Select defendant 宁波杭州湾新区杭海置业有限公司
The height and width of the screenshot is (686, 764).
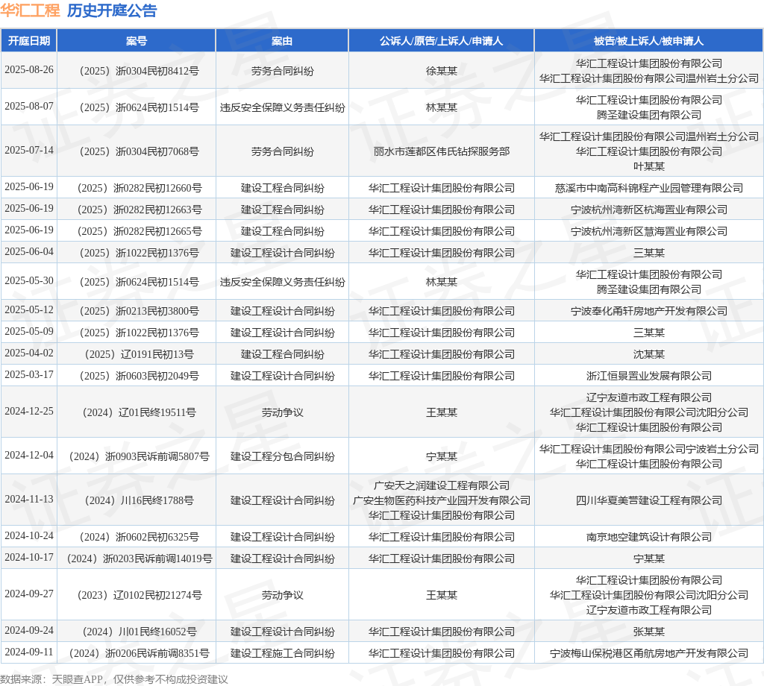click(x=649, y=210)
